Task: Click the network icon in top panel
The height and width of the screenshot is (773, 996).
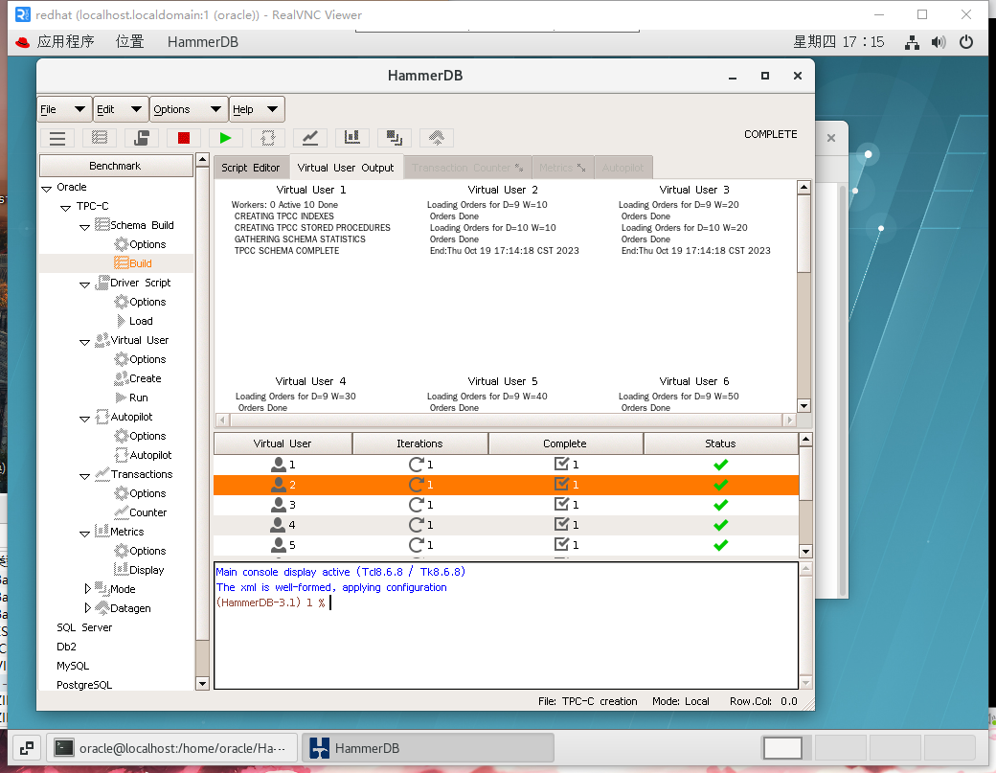Action: click(912, 42)
